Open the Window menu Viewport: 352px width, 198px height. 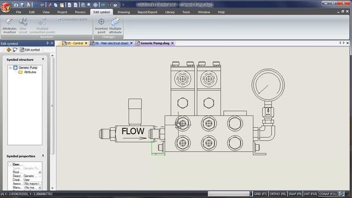click(x=204, y=12)
